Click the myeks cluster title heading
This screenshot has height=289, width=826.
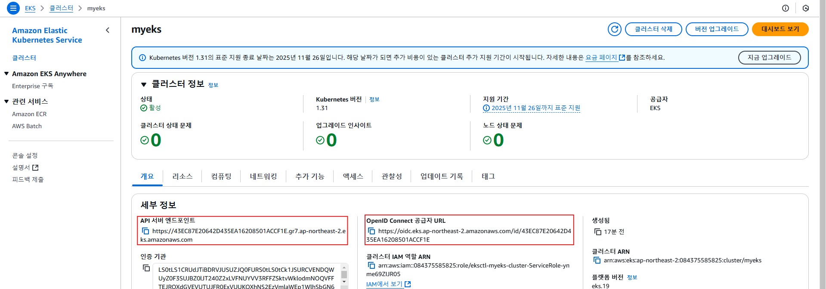(146, 29)
